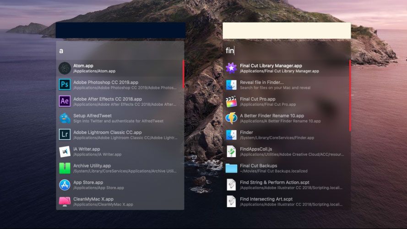Click the iA Writer app icon
Viewport: 407px width, 229px height.
point(65,151)
